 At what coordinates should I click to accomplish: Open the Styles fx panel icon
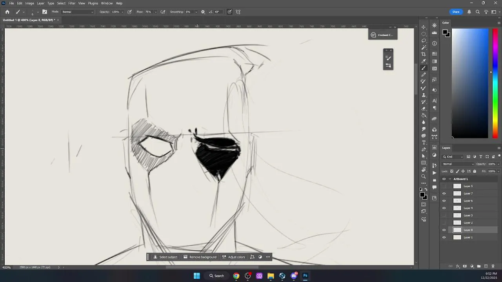435,80
